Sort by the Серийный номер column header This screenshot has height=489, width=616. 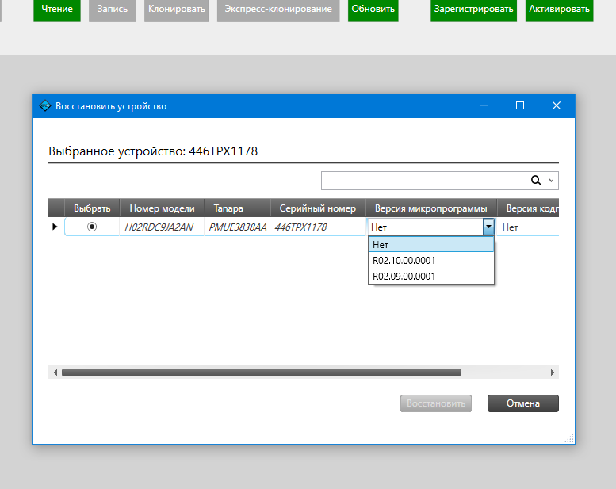[x=317, y=208]
